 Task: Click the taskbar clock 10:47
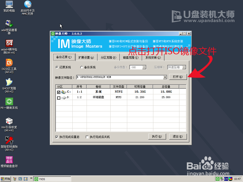[x=237, y=179]
